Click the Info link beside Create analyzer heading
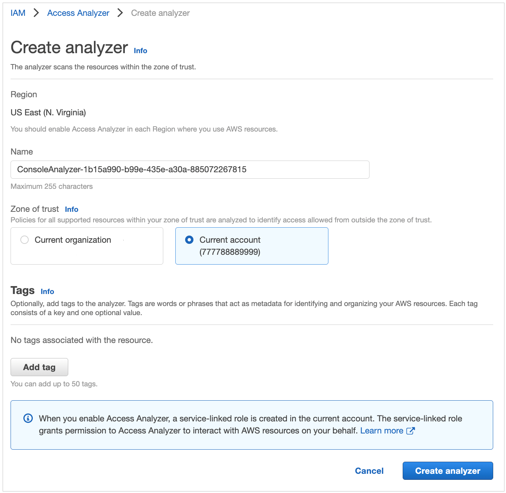Viewport: 506px width, 493px height. click(x=140, y=51)
